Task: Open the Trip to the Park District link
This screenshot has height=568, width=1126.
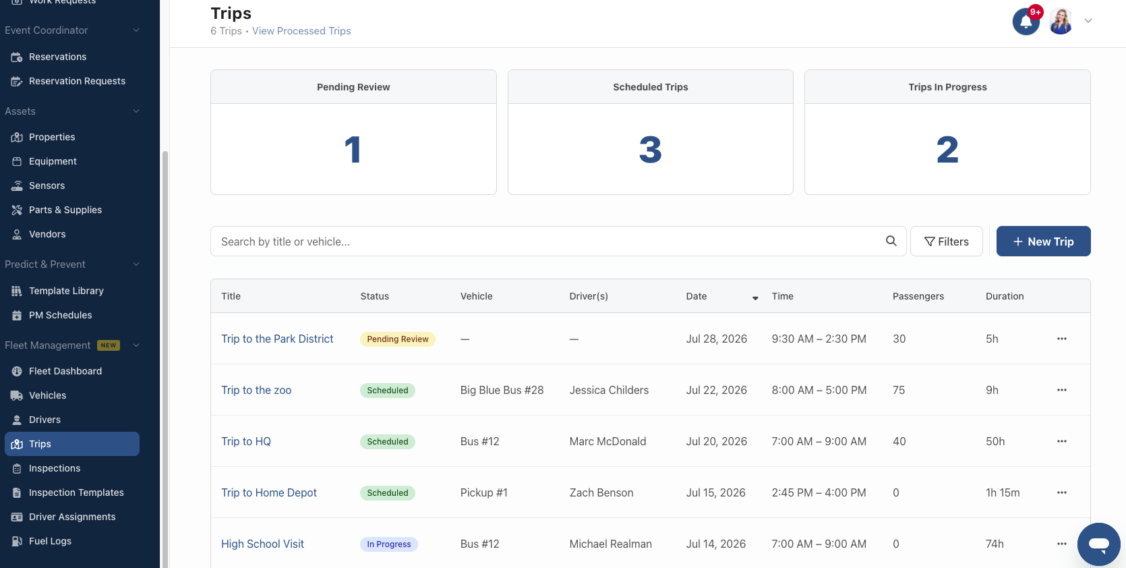Action: point(277,339)
